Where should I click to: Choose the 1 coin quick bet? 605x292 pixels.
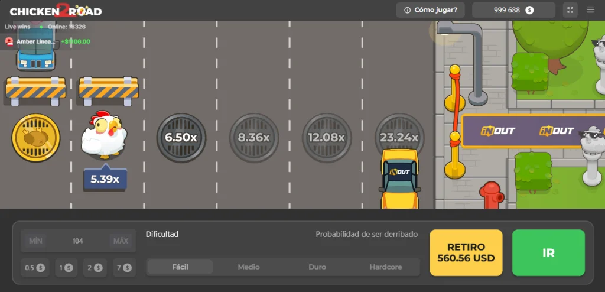66,268
